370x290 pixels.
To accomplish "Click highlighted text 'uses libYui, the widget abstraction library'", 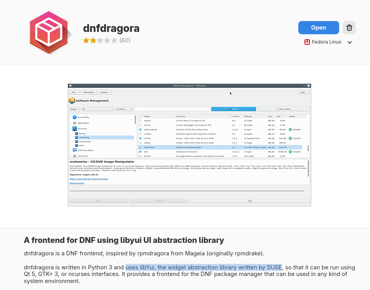I will point(204,267).
